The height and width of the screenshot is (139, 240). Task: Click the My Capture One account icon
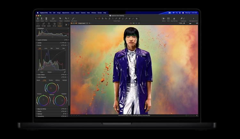[193, 19]
